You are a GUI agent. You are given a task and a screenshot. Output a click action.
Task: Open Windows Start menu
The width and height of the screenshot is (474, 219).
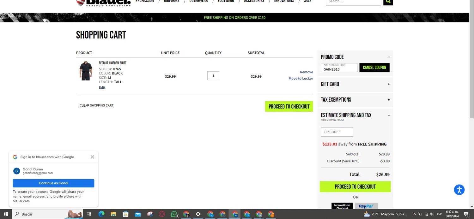[x=6, y=214]
